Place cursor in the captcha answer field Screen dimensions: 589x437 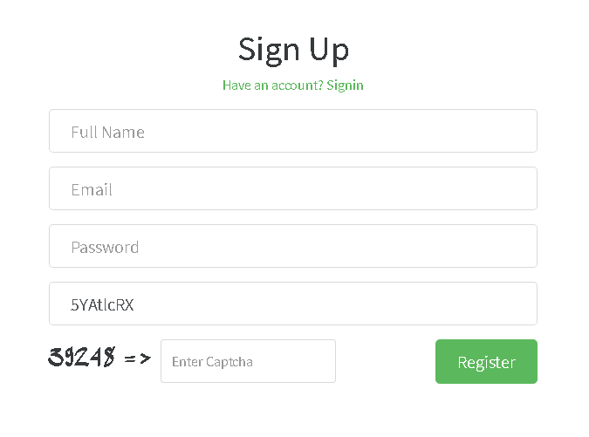coord(248,361)
